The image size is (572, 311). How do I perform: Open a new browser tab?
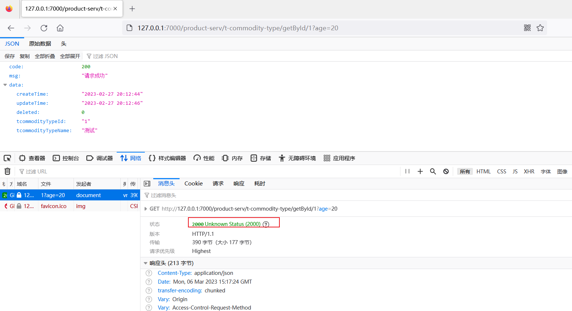[x=132, y=9]
